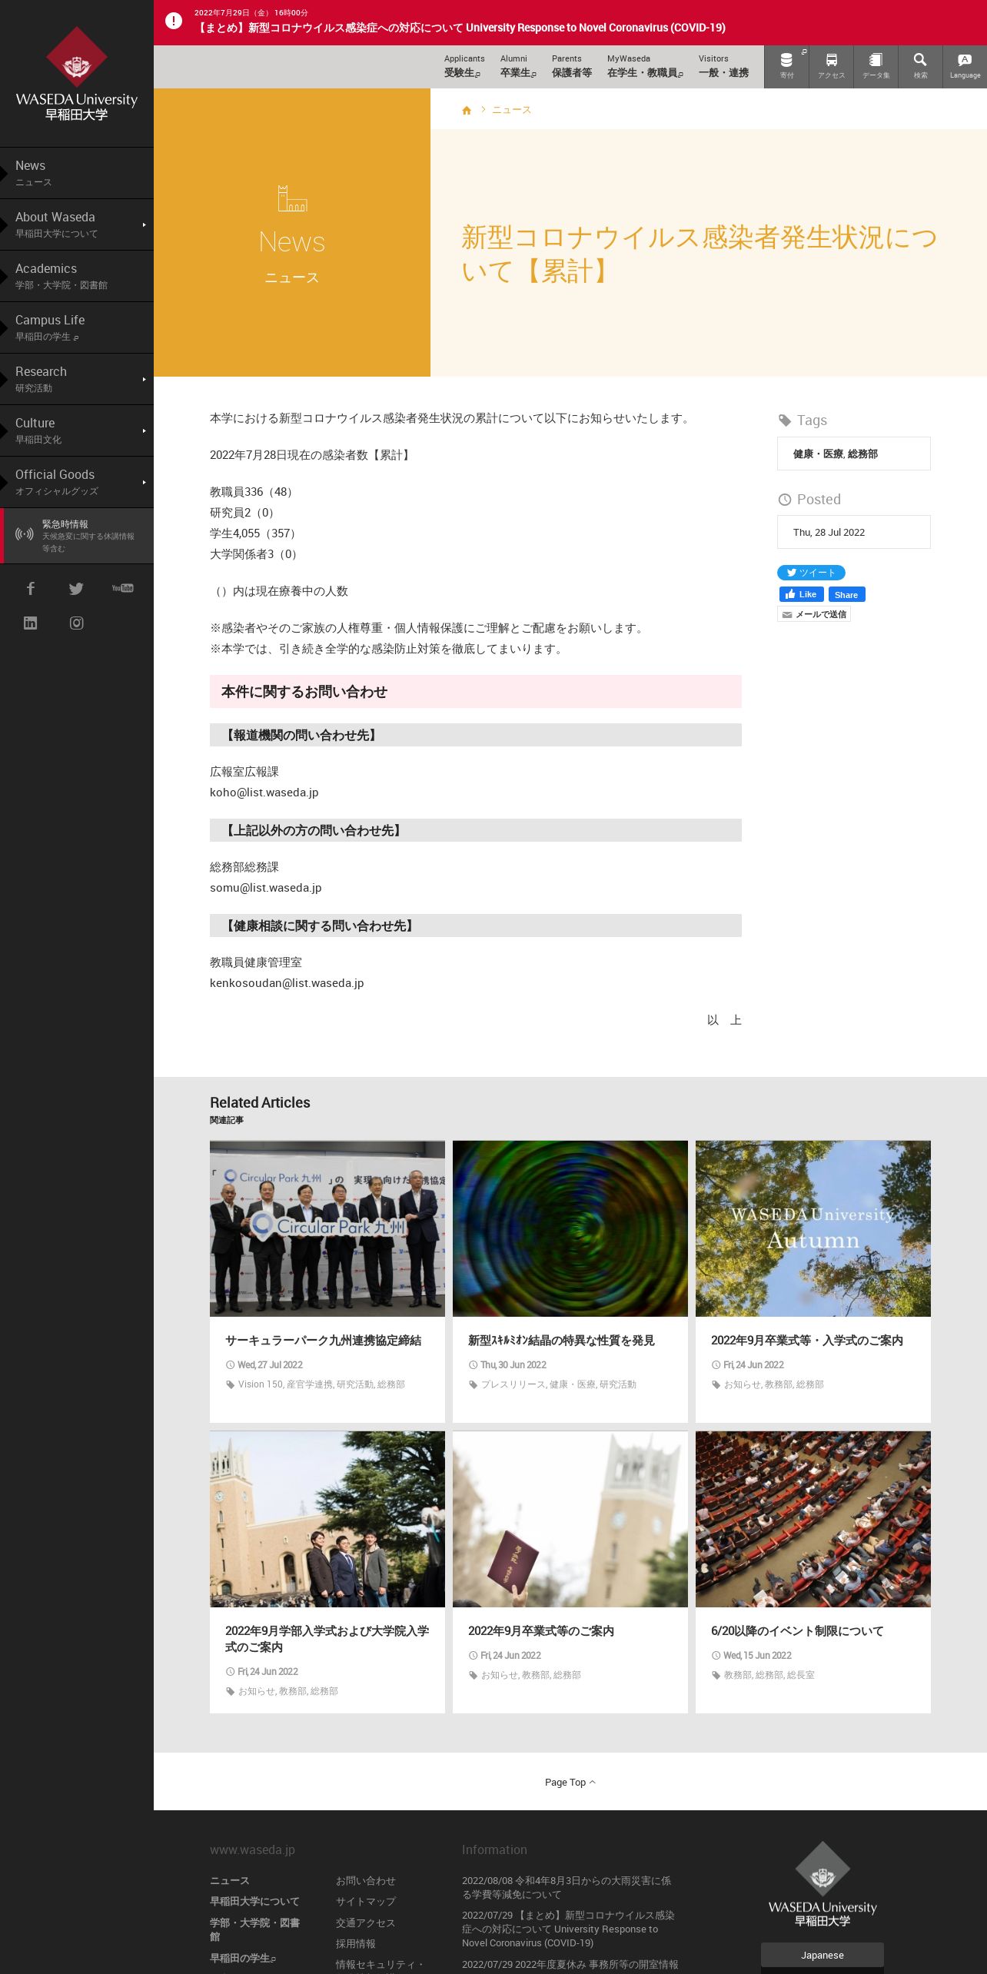987x1974 pixels.
Task: Open Waseda's Facebook page icon
Action: pyautogui.click(x=31, y=588)
